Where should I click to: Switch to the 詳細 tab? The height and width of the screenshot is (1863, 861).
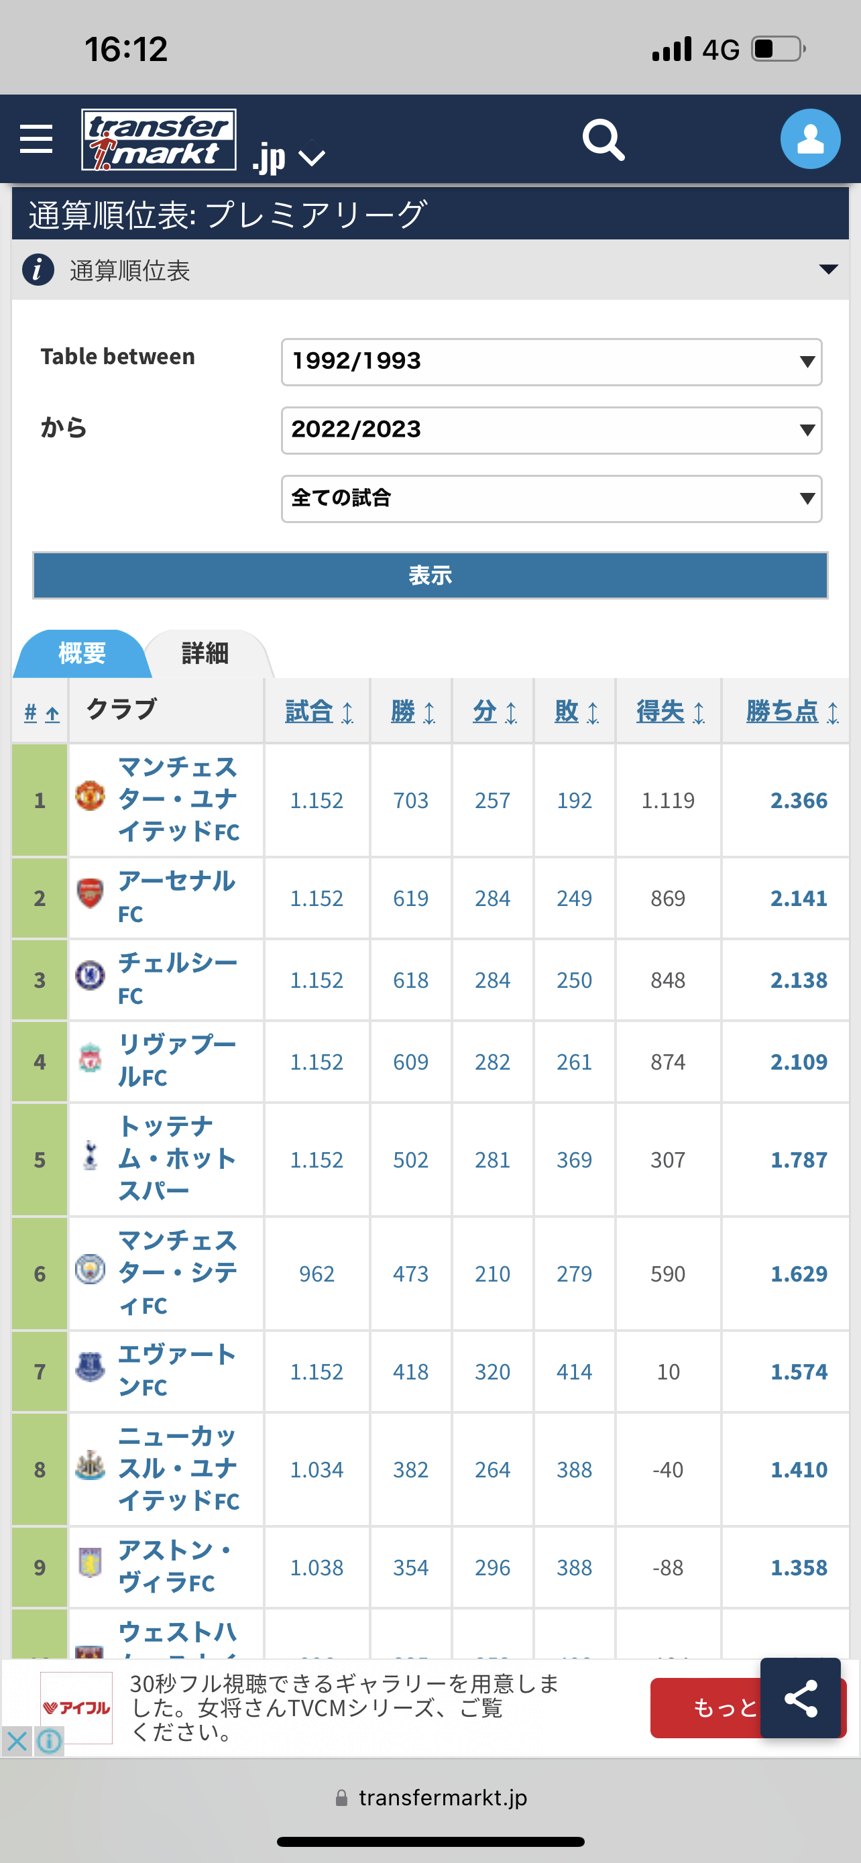(206, 654)
